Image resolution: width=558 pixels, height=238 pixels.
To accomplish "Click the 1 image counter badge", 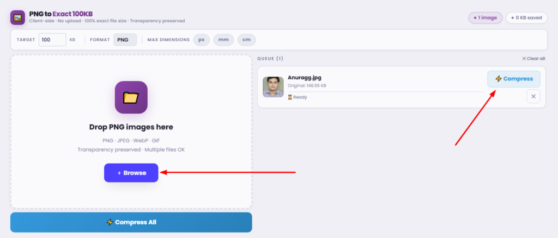I will (486, 18).
